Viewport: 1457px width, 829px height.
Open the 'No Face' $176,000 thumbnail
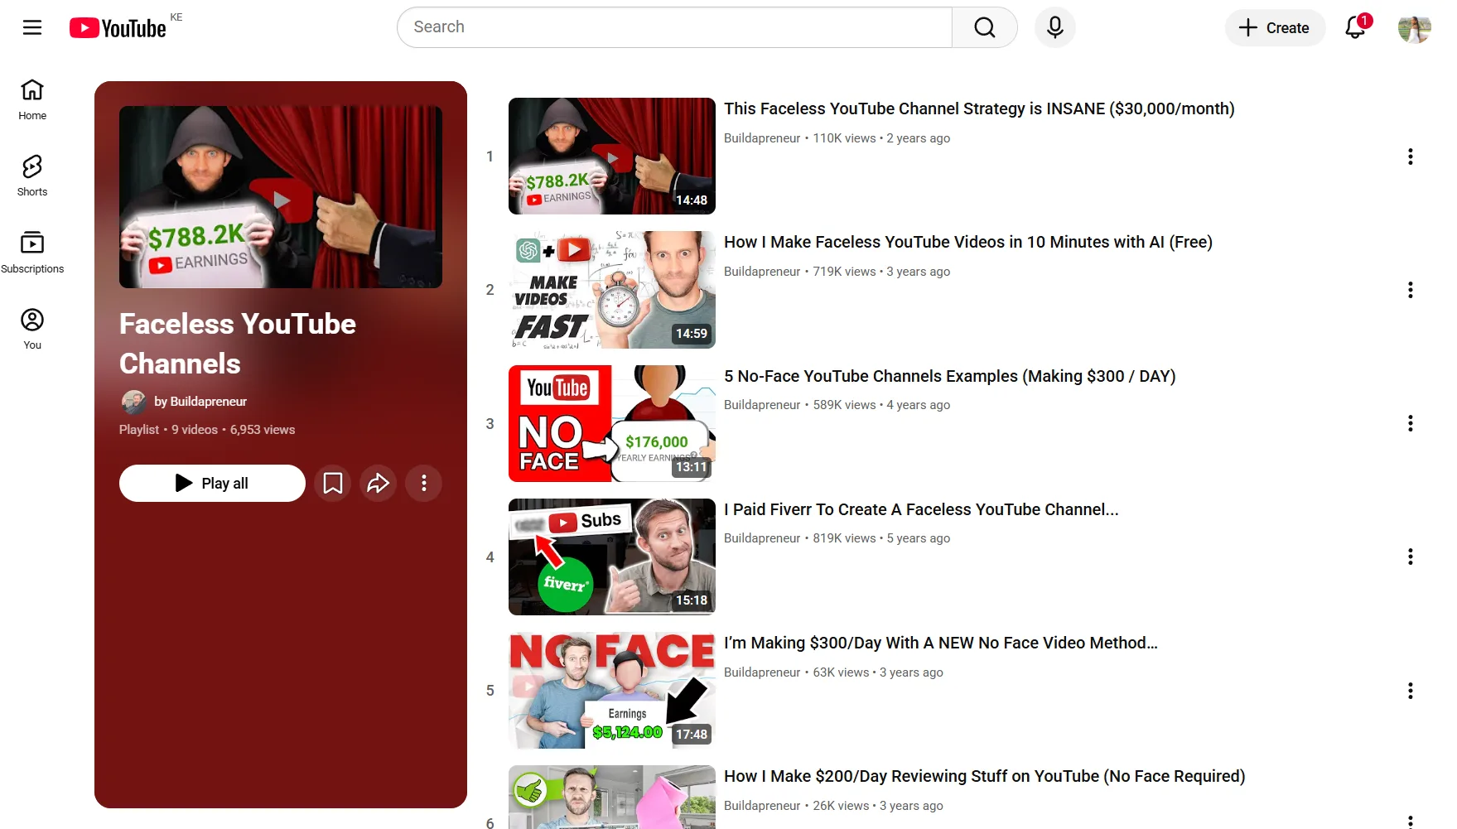(x=612, y=423)
